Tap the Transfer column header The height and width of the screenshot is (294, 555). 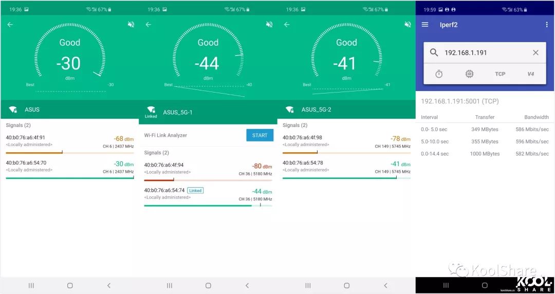[x=485, y=117]
